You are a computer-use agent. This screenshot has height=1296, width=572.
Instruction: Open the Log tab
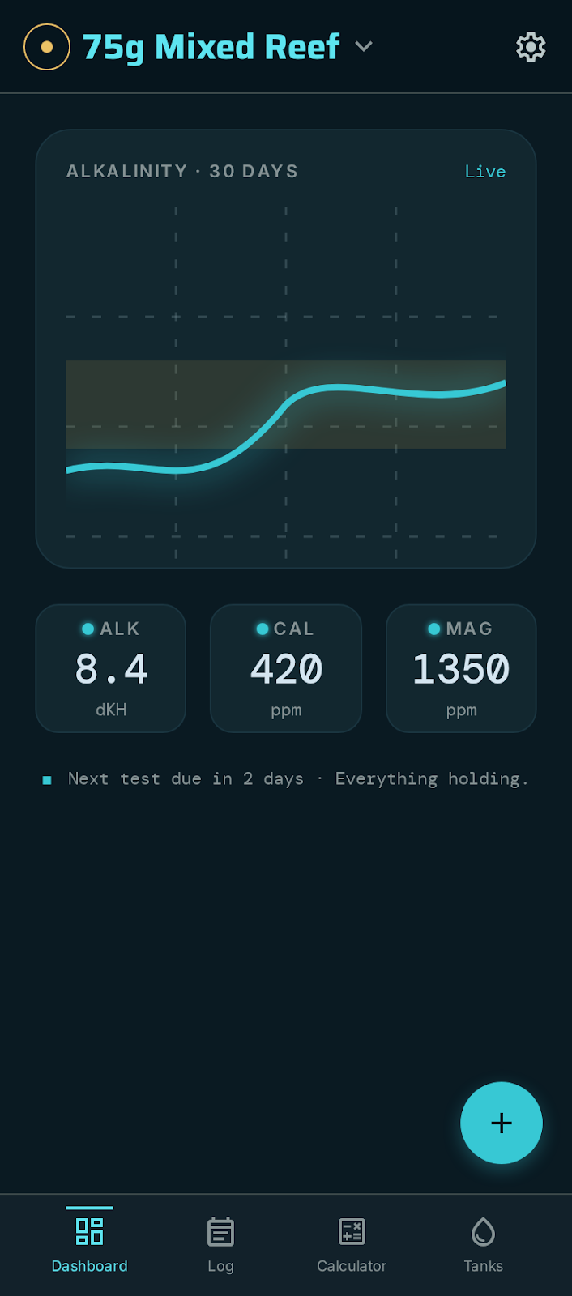[220, 1245]
